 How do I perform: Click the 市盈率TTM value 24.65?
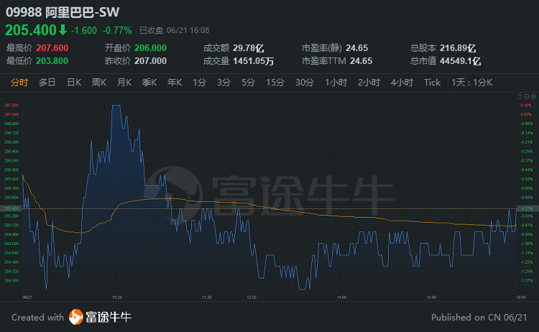pos(361,61)
